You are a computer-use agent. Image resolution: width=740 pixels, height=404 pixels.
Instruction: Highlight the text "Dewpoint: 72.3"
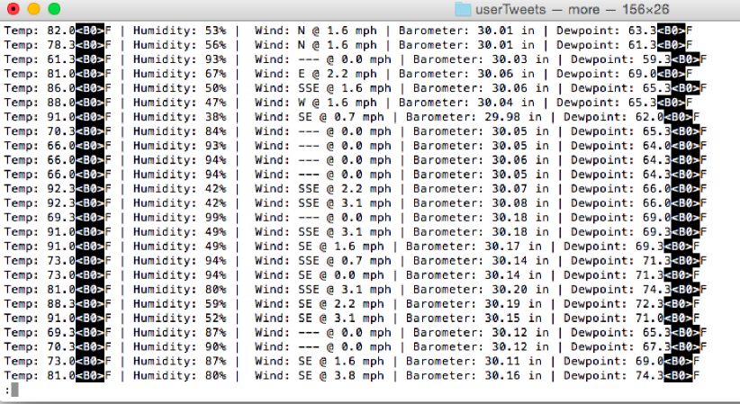(614, 304)
